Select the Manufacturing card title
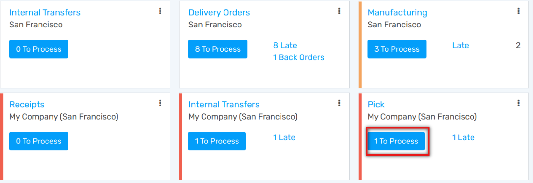533x183 pixels. pyautogui.click(x=397, y=12)
